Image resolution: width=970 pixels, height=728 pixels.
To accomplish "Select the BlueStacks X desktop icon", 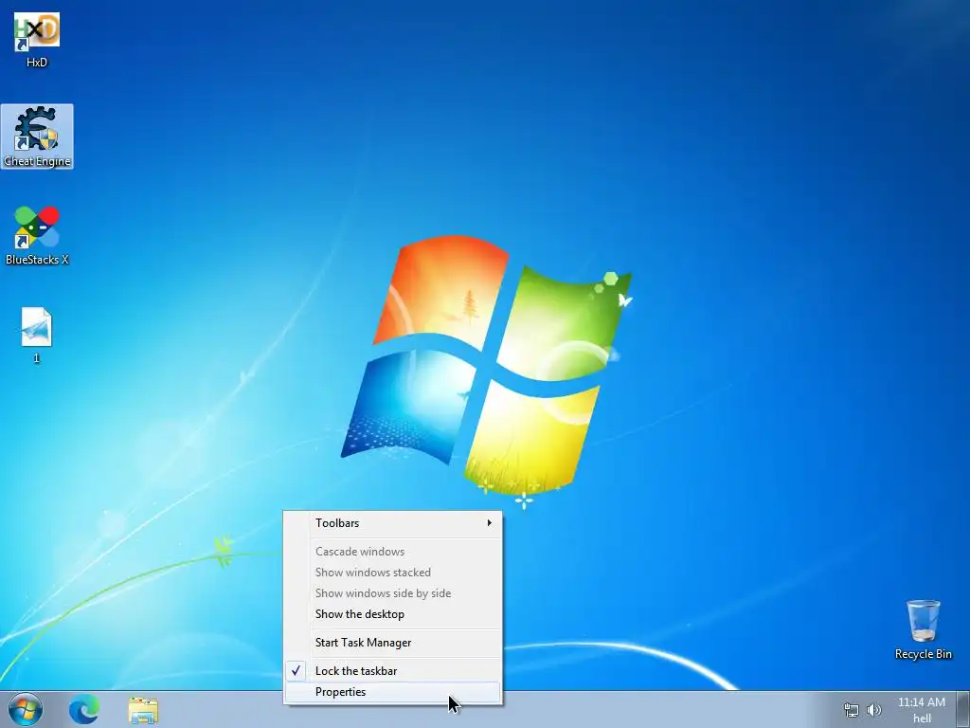I will [x=37, y=236].
